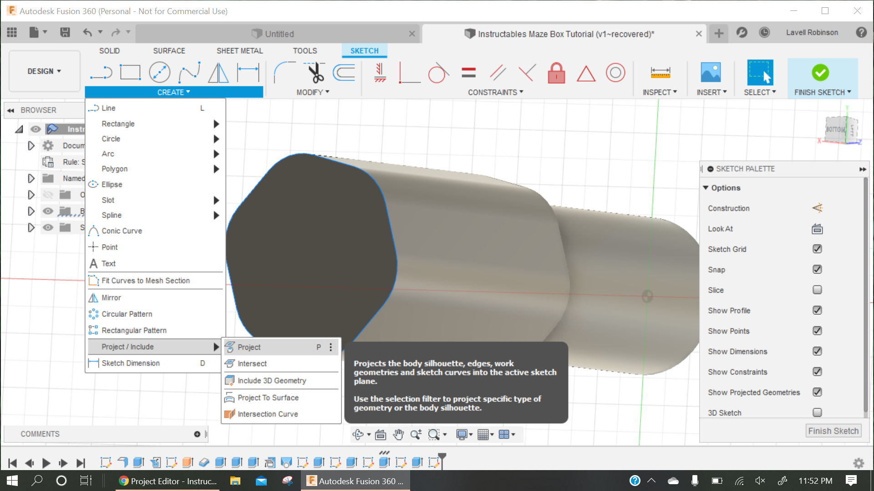The width and height of the screenshot is (874, 491).
Task: Expand the Document Settings browser node
Action: coord(31,145)
